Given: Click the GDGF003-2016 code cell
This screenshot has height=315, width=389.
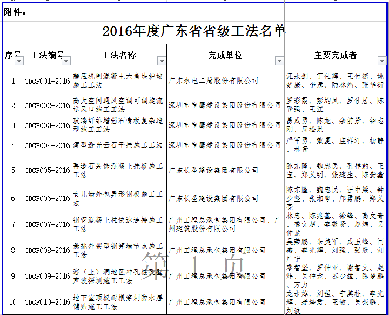Looking at the screenshot, I should point(48,125).
